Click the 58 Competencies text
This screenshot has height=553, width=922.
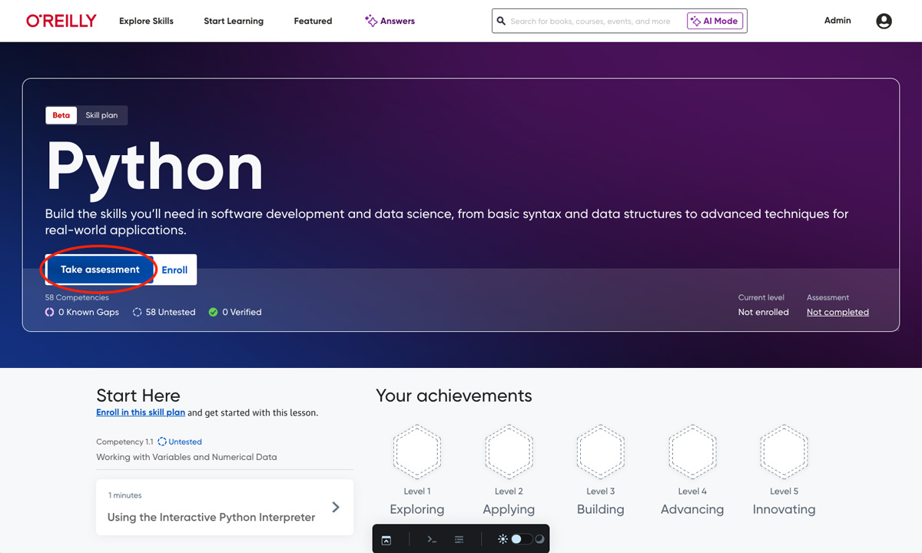77,297
